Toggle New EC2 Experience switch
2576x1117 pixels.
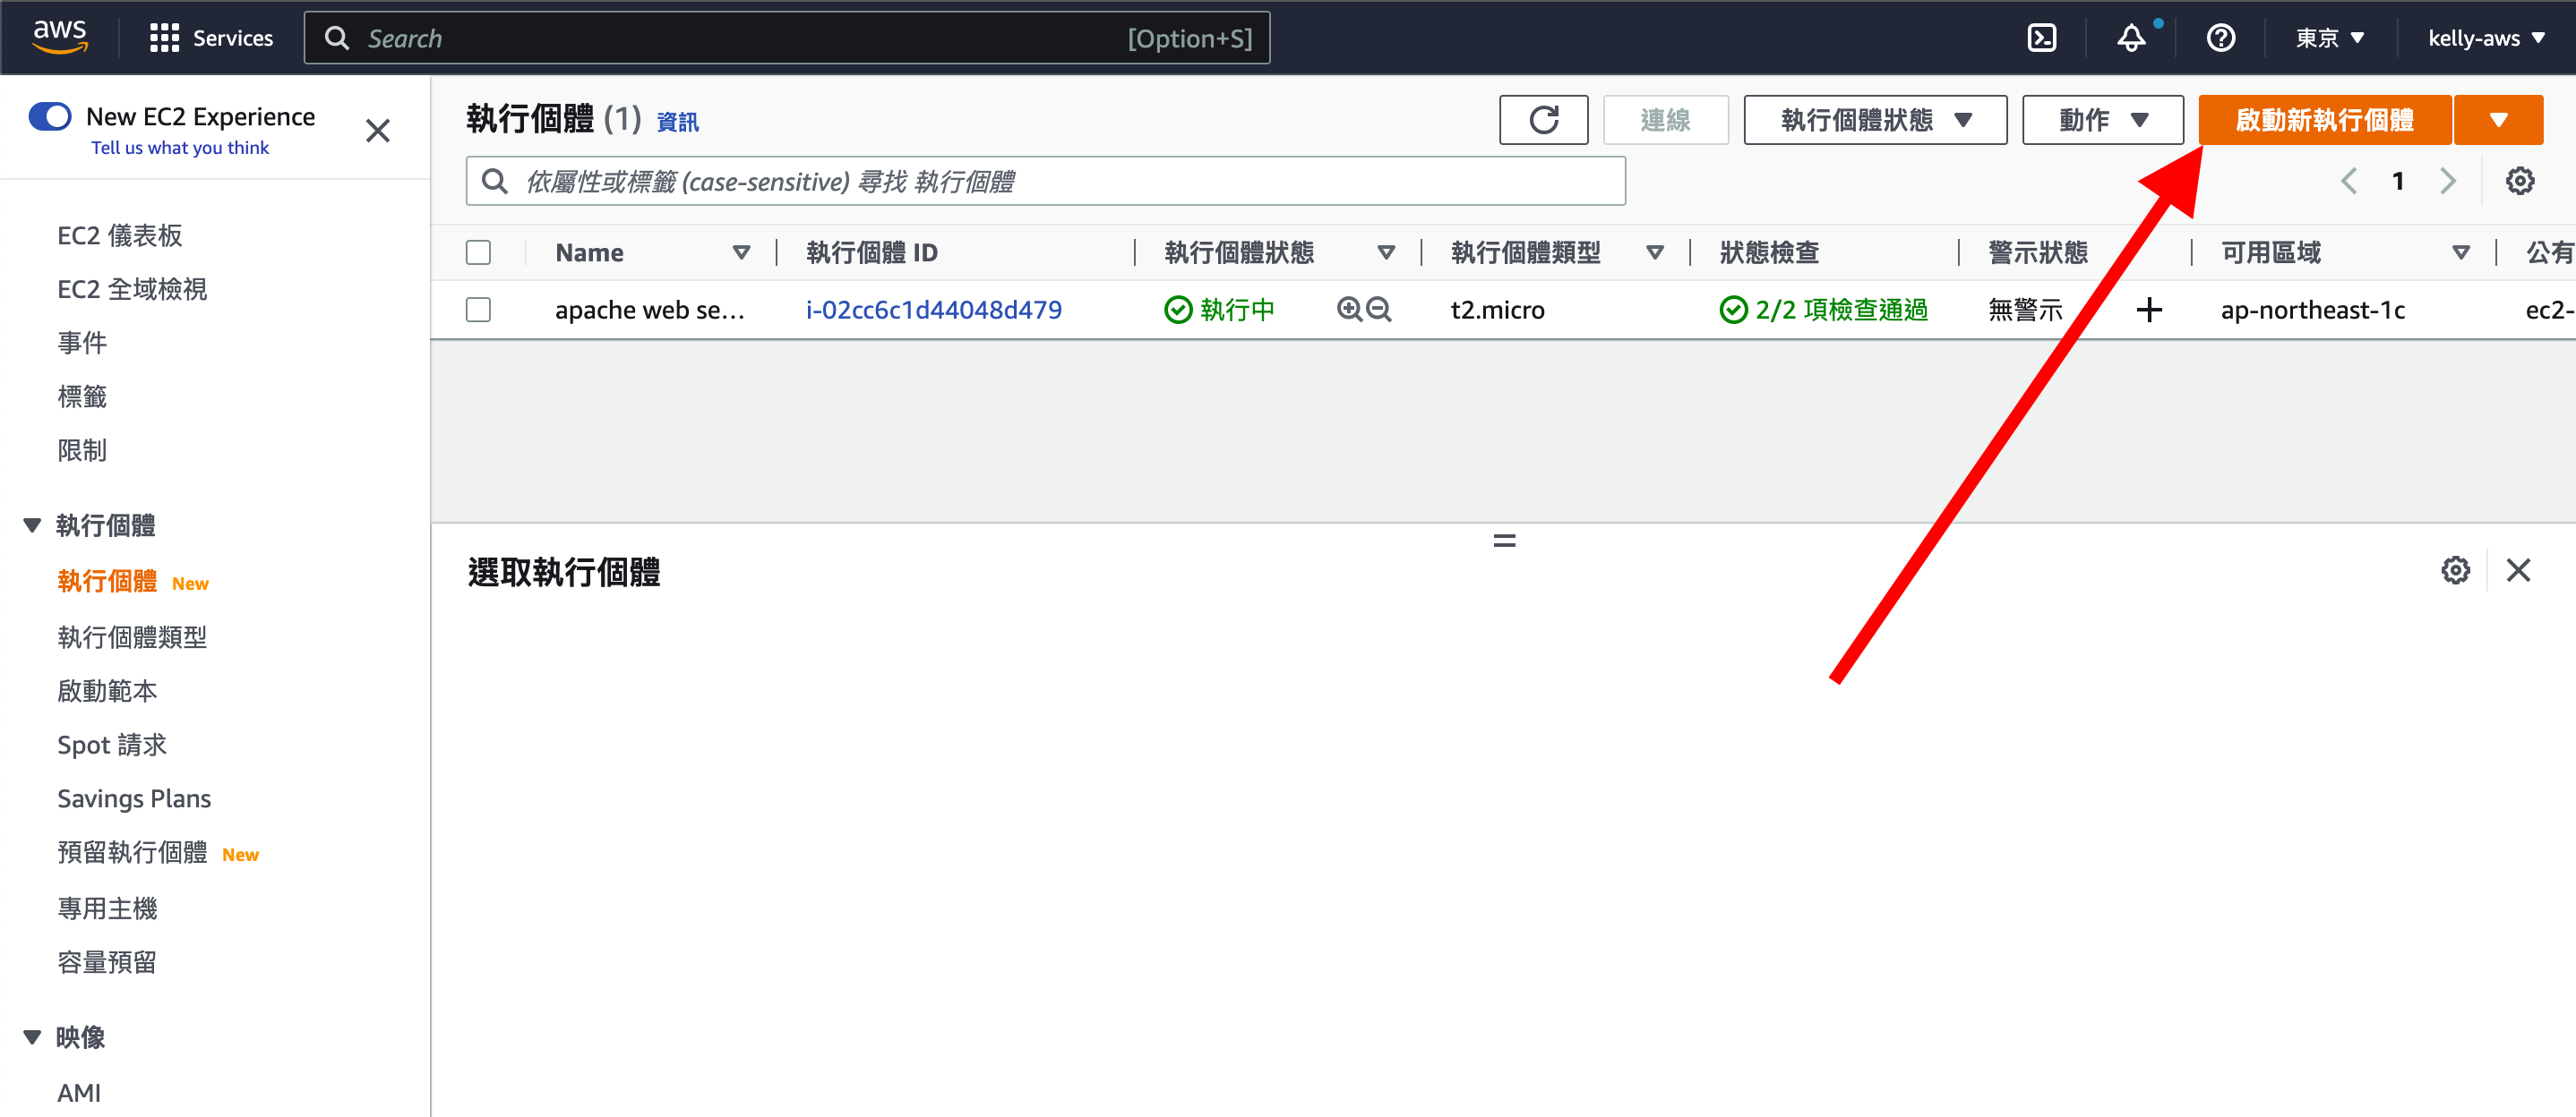coord(50,117)
